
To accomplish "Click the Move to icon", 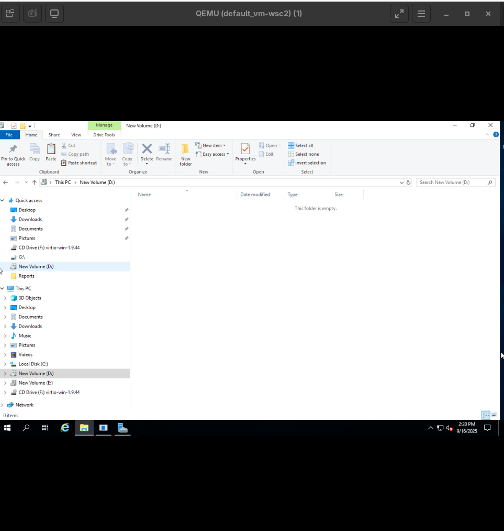I will click(x=111, y=149).
